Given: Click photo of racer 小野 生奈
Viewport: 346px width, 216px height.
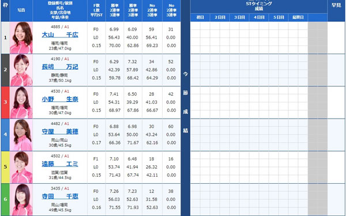Looking at the screenshot, I should click(21, 103).
